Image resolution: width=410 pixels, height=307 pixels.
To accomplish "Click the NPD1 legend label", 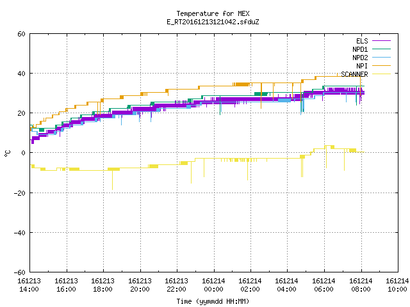I will tap(360, 49).
